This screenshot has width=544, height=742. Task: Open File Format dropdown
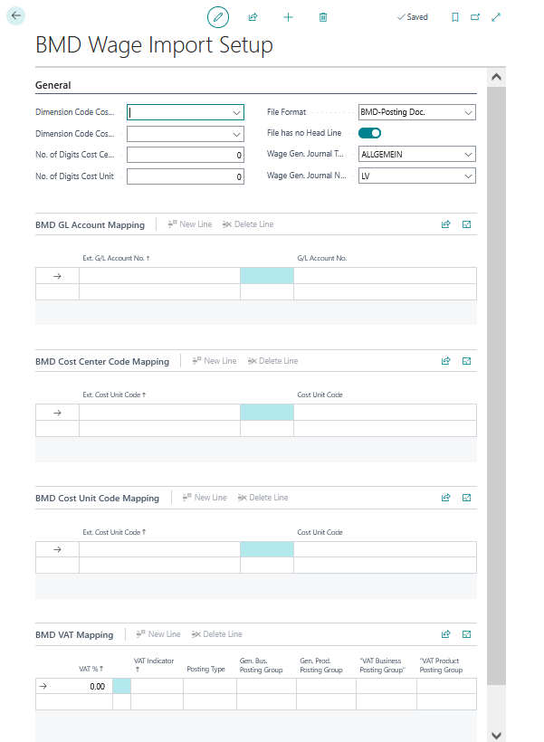click(468, 112)
